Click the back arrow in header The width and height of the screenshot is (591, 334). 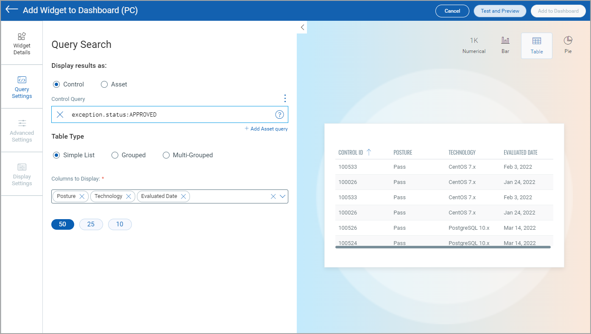tap(11, 10)
